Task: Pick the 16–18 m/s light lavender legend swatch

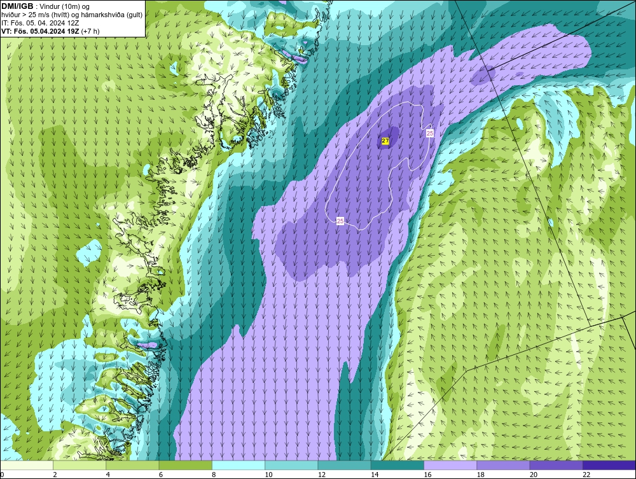Action: 450,465
